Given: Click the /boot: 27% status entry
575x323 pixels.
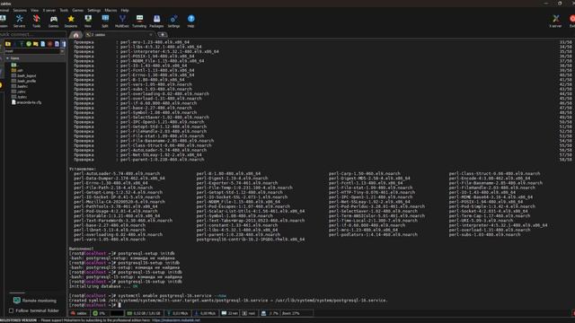Looking at the screenshot, I should [x=291, y=313].
